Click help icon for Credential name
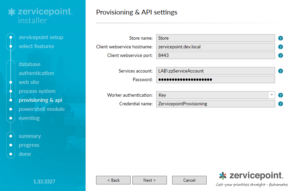Image resolution: width=292 pixels, height=191 pixels. click(281, 104)
